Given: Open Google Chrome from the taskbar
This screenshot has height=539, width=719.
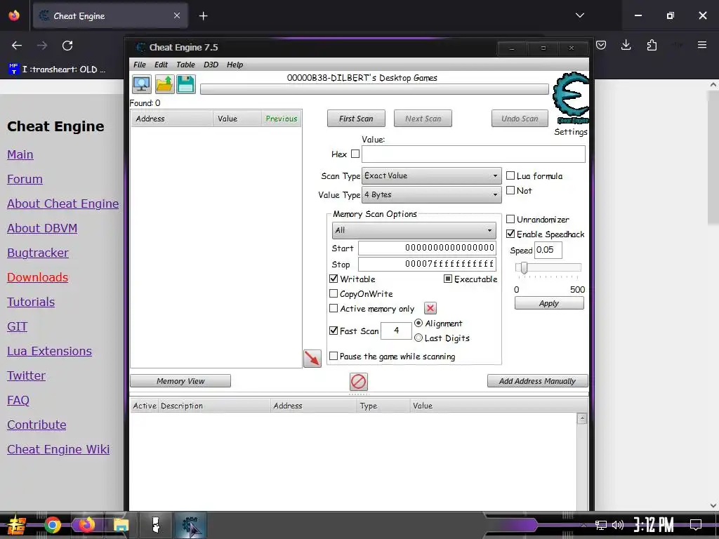Looking at the screenshot, I should coord(53,525).
